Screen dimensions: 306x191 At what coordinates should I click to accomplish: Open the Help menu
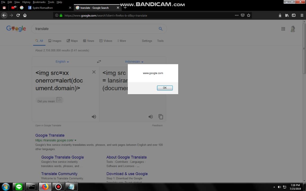(x=59, y=2)
